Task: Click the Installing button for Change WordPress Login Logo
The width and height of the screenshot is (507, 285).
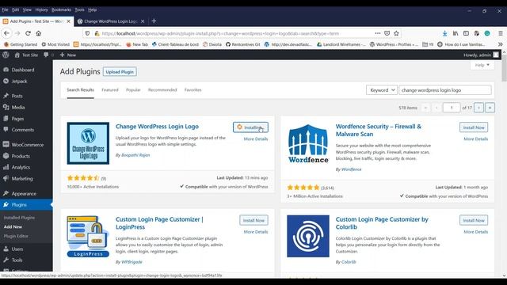Action: click(x=250, y=127)
